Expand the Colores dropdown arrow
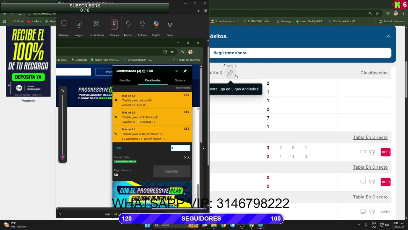This screenshot has height=230, width=408. 142,28
